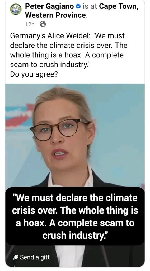Open the video of the woman with glasses
150x271 pixels.
pos(75,175)
